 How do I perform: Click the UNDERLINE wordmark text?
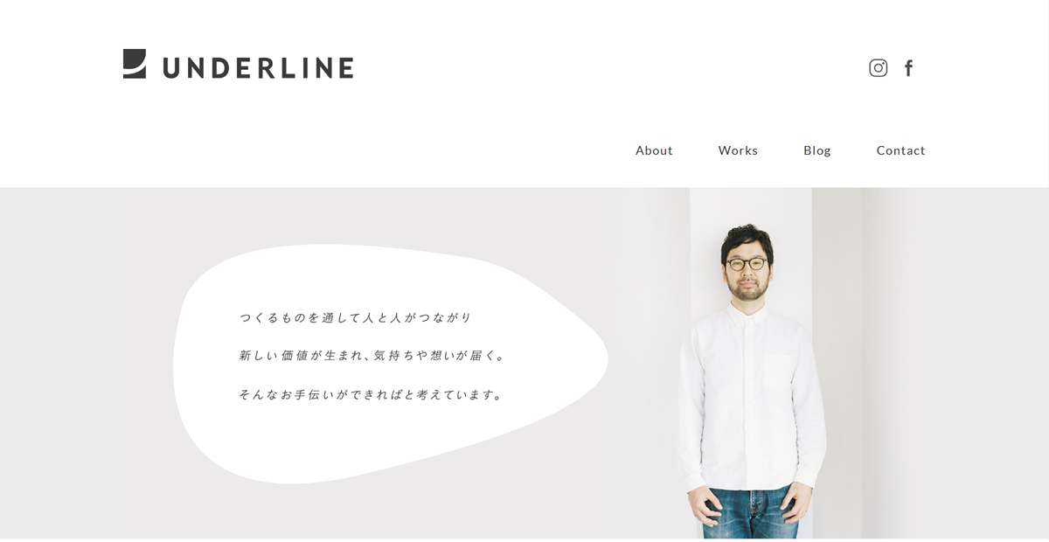click(258, 68)
